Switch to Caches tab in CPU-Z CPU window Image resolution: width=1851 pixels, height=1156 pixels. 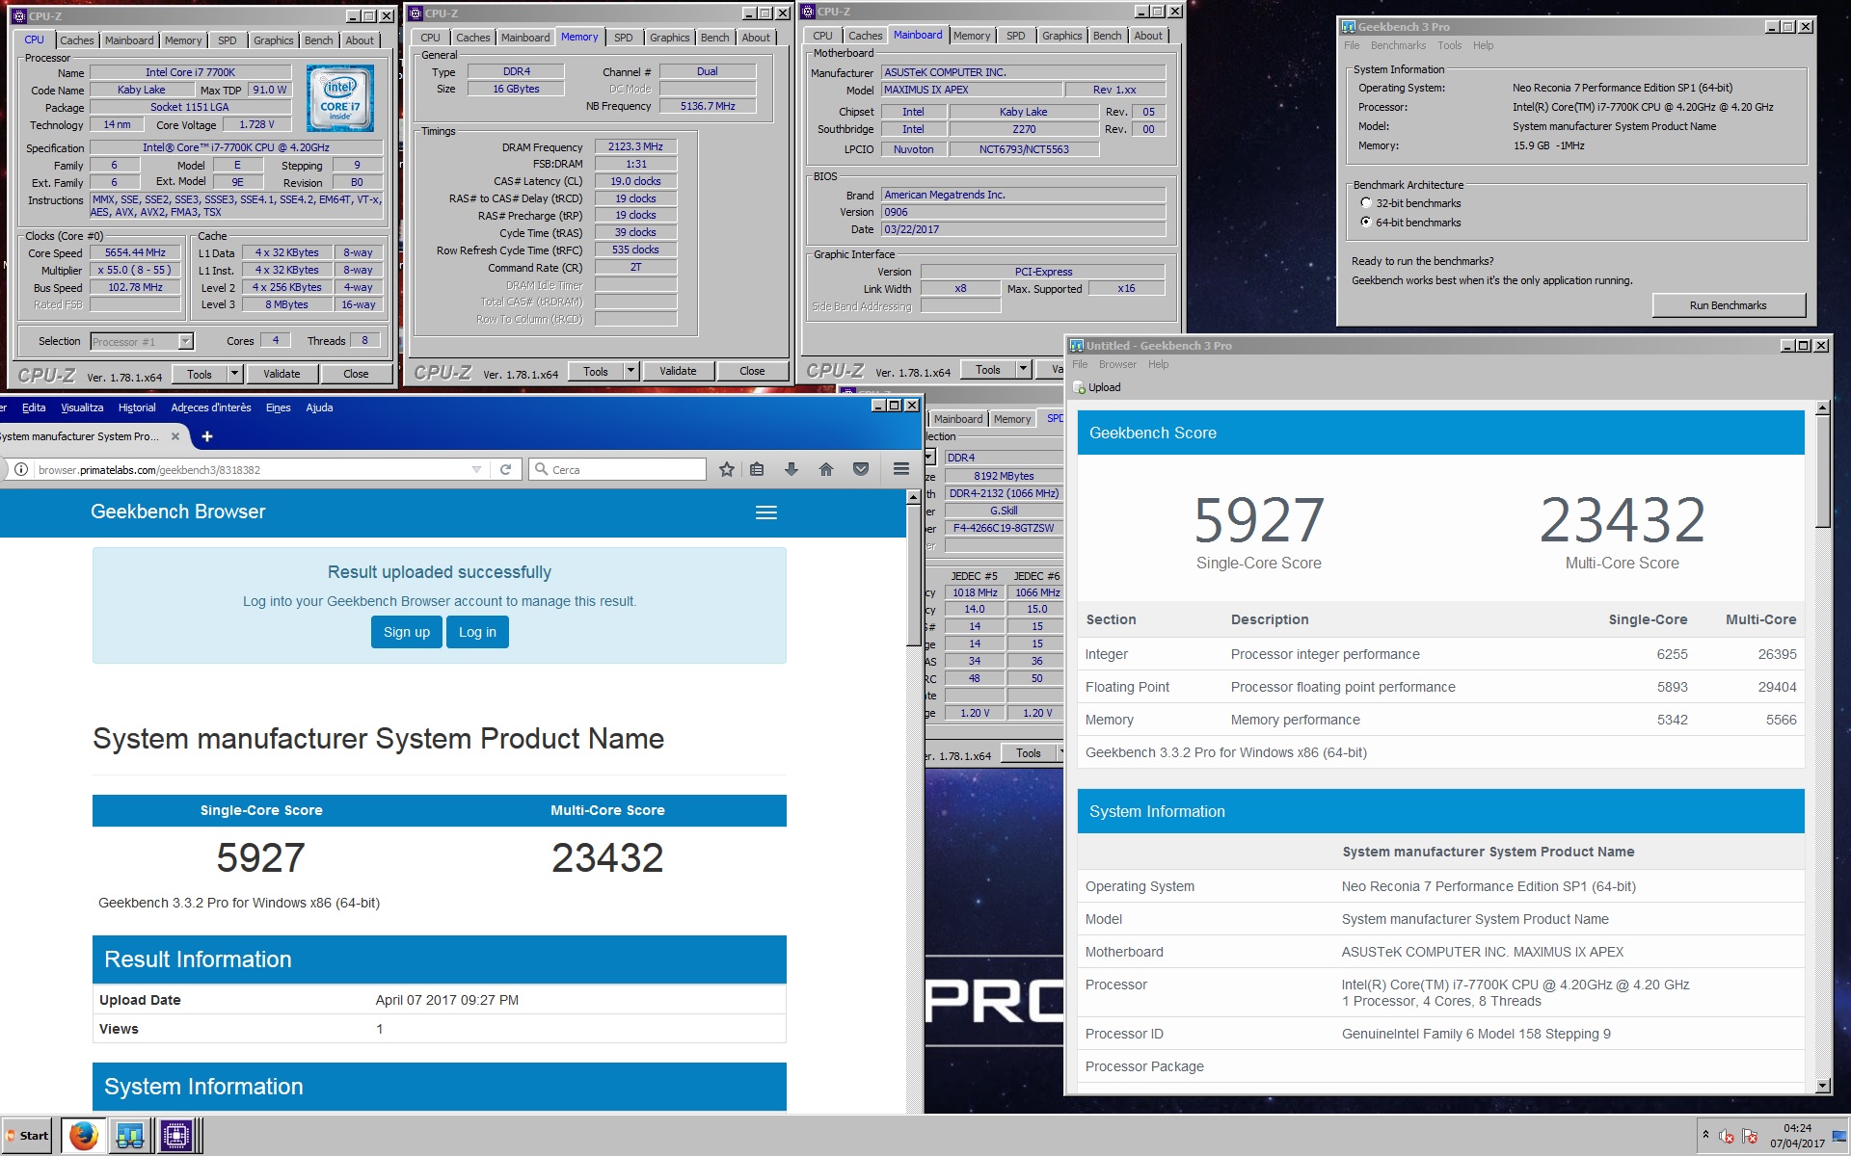coord(77,40)
